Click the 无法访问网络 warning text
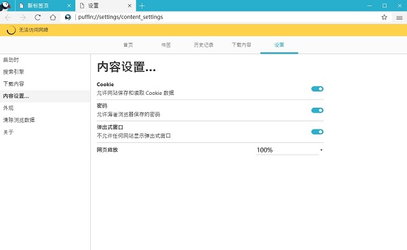 point(33,30)
